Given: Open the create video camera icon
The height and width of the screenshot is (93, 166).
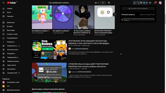Looking at the screenshot, I should pyautogui.click(x=150, y=3).
